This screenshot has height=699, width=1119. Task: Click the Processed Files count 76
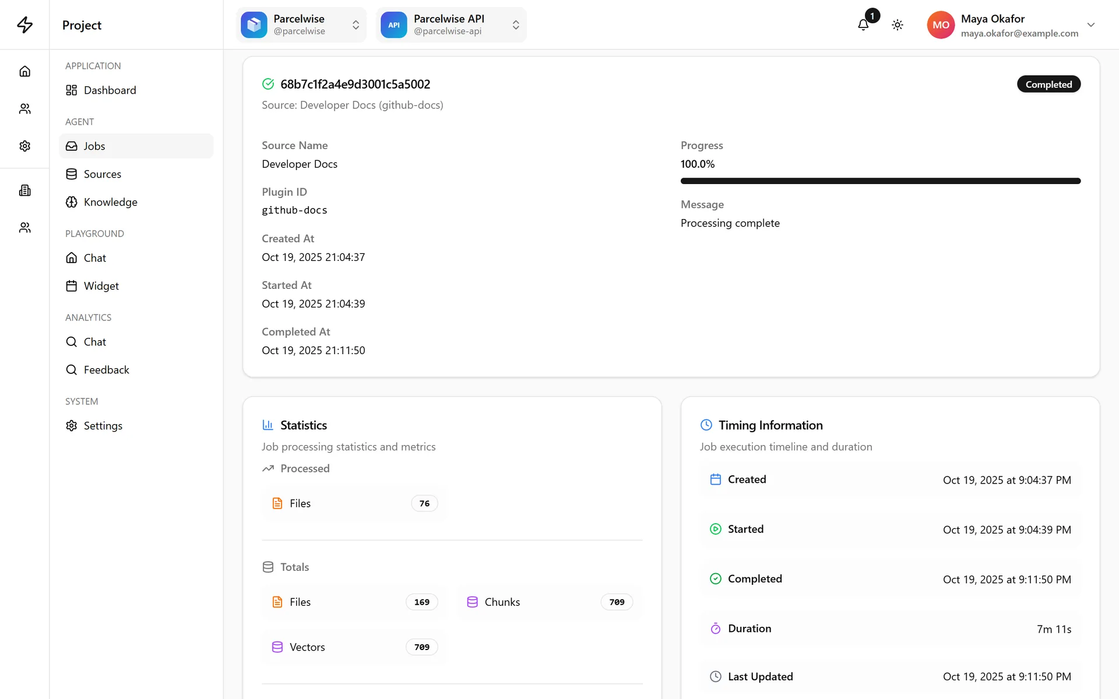424,503
